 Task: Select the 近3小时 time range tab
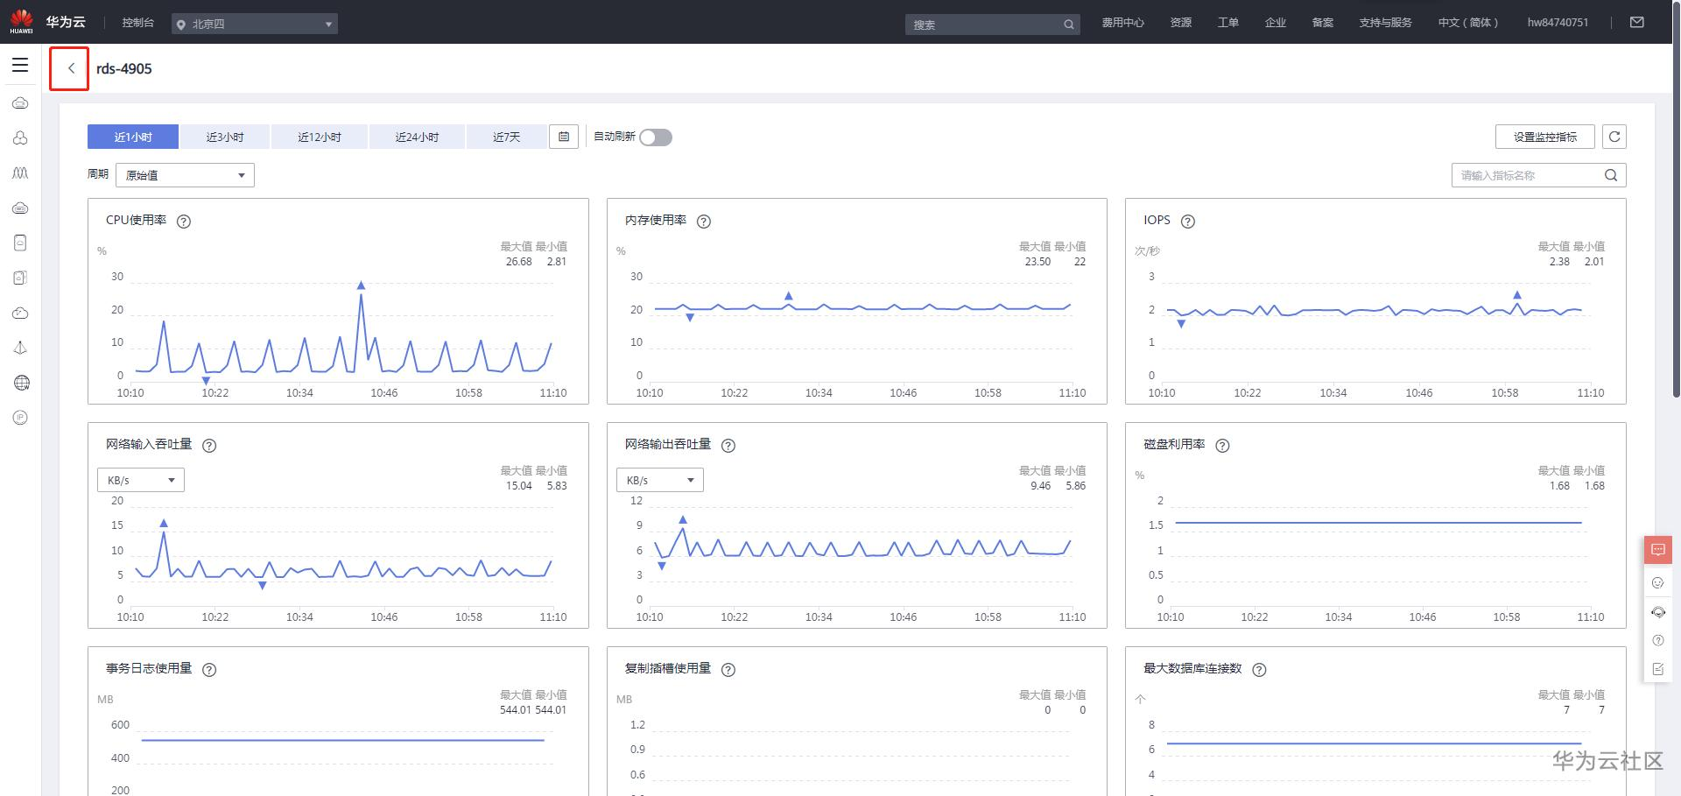coord(225,137)
